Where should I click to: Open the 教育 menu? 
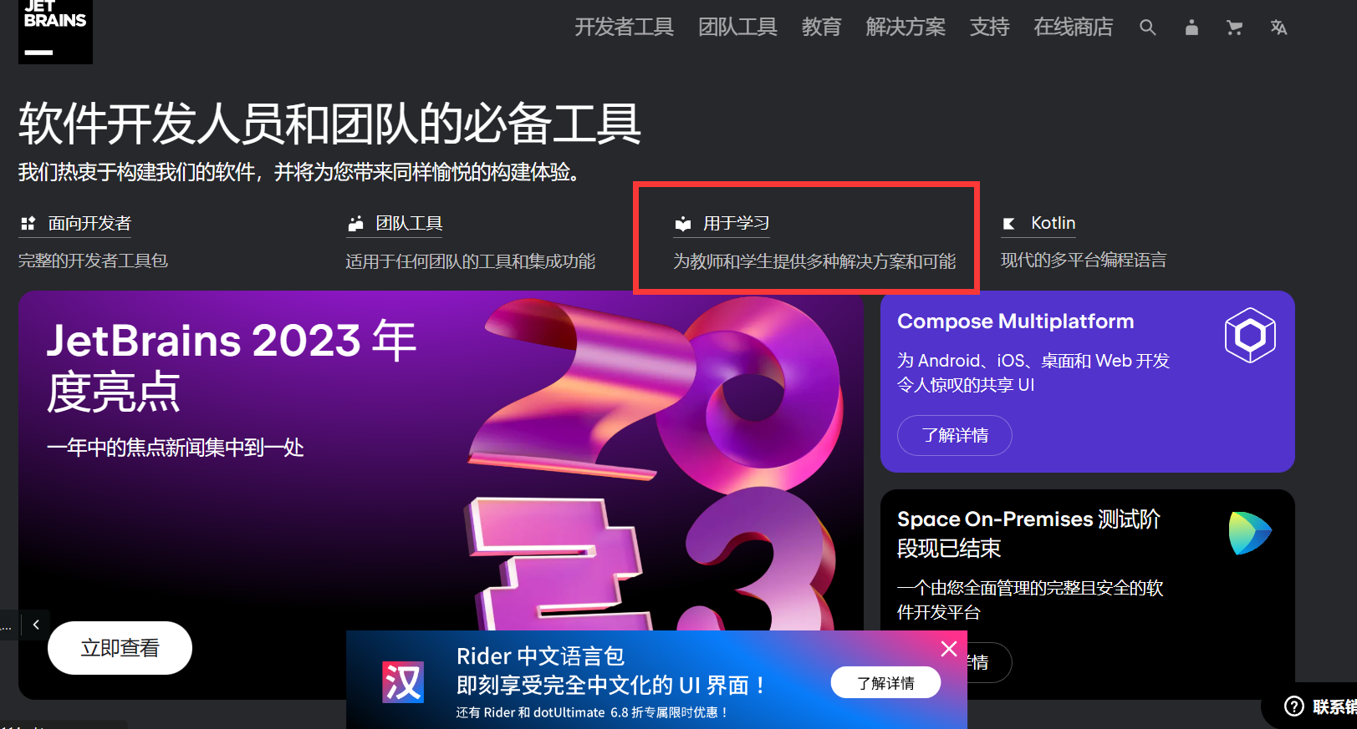pyautogui.click(x=821, y=28)
